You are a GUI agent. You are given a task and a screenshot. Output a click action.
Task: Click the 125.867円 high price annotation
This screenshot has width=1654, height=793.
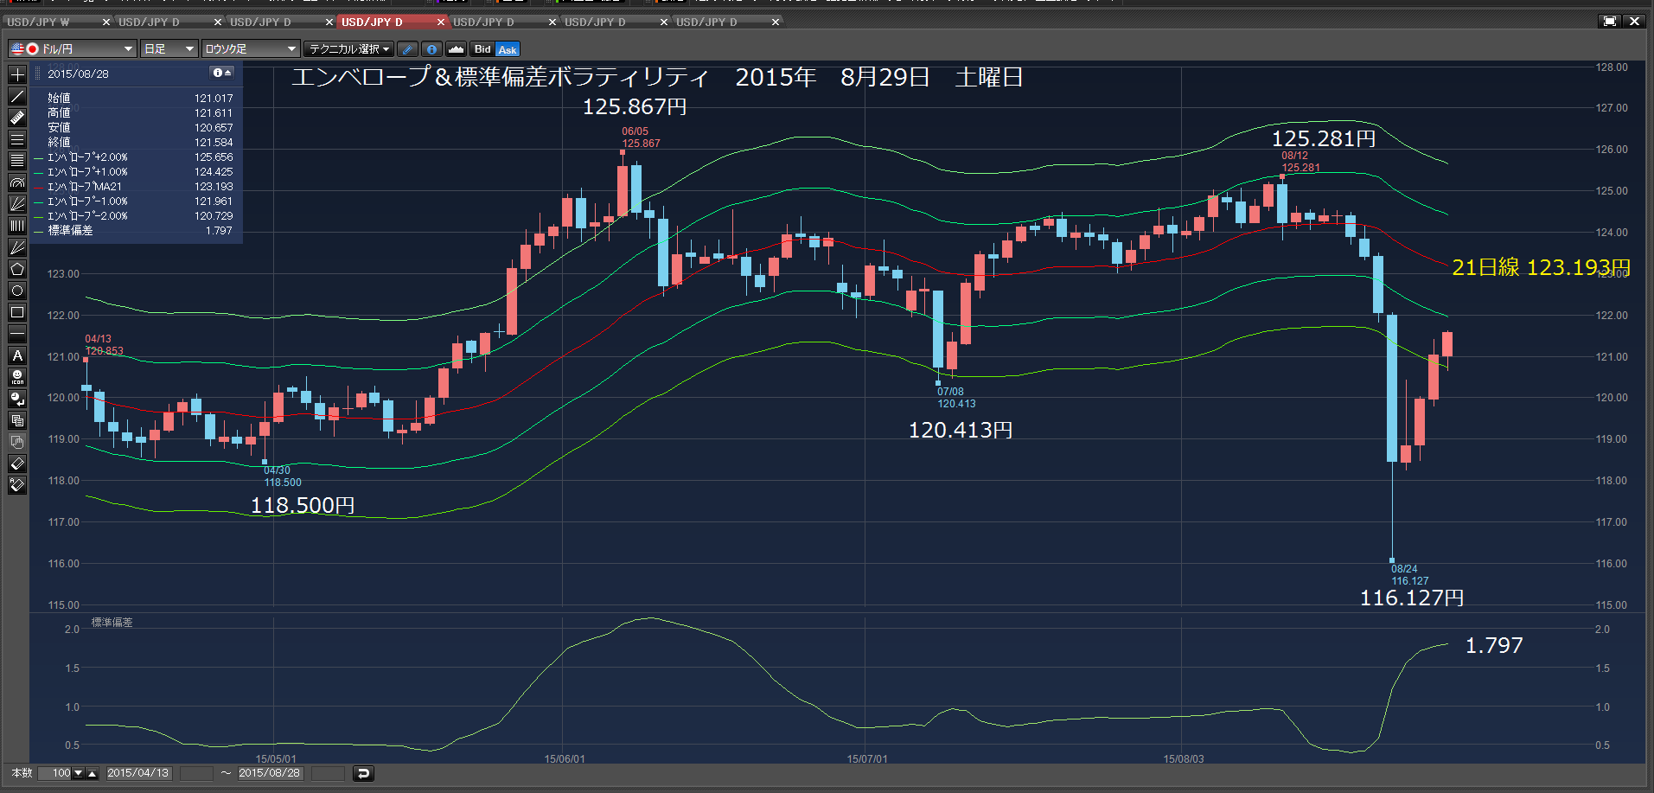635,106
